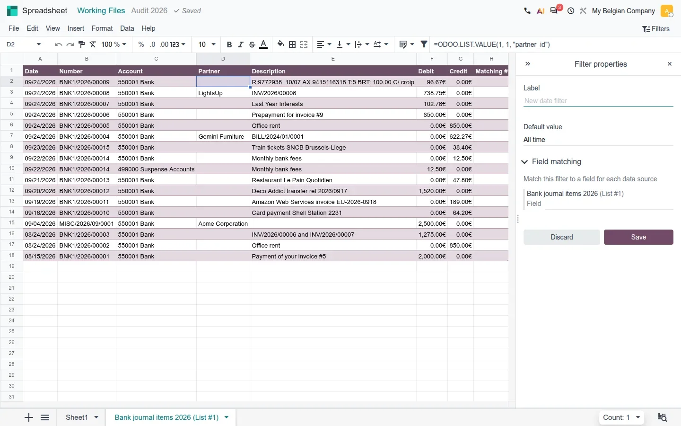This screenshot has width=681, height=426.
Task: Open the Default value All time selector
Action: 598,140
